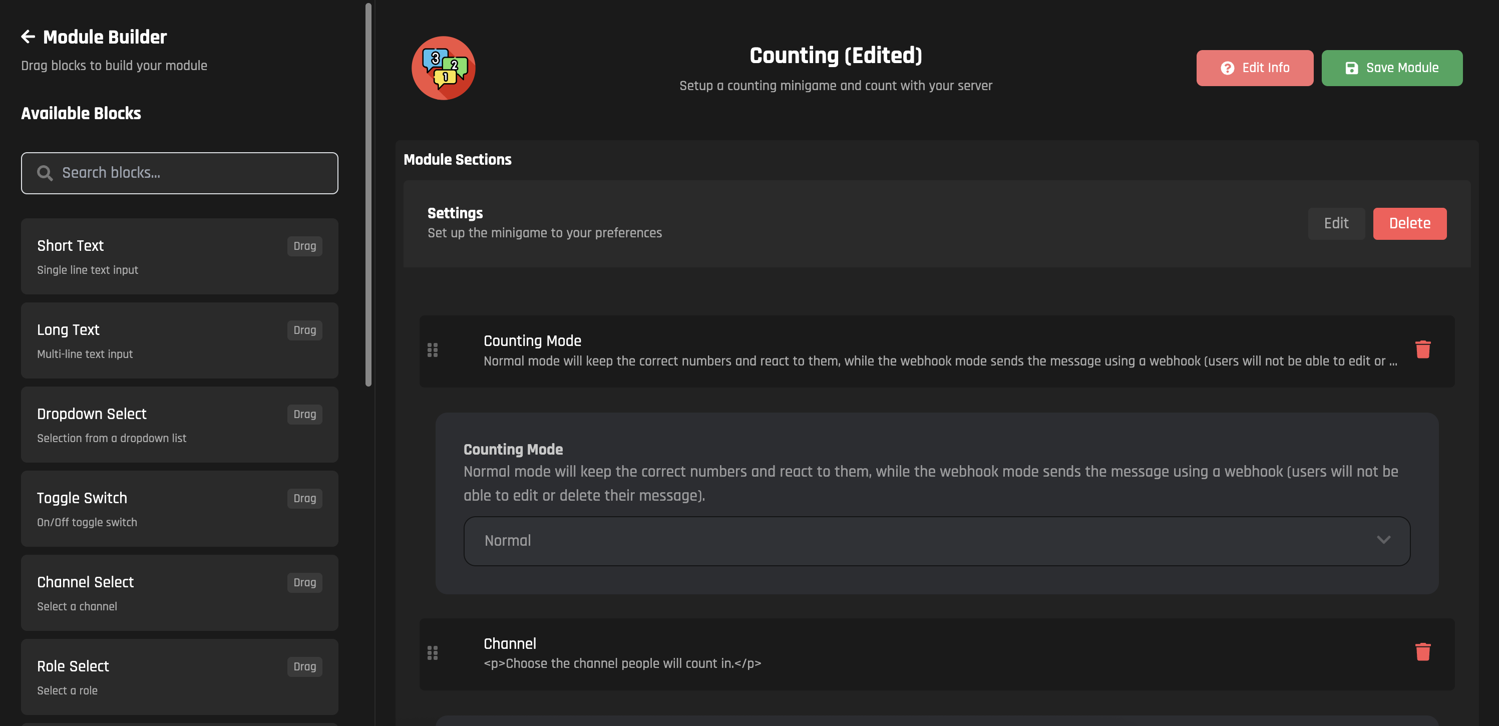This screenshot has width=1499, height=726.
Task: Click the magnifier icon in block search
Action: coord(45,173)
